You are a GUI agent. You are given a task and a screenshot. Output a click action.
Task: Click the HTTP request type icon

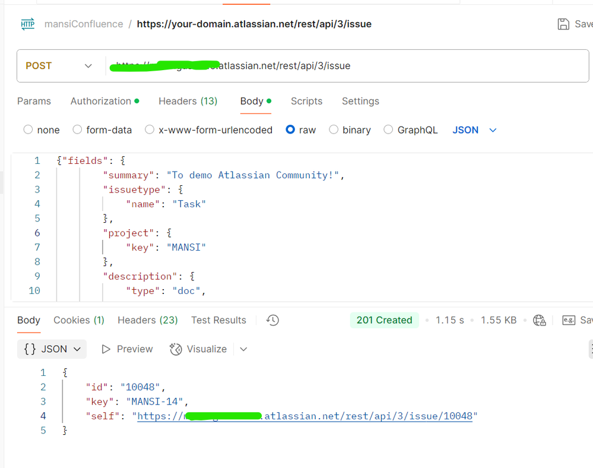point(28,24)
